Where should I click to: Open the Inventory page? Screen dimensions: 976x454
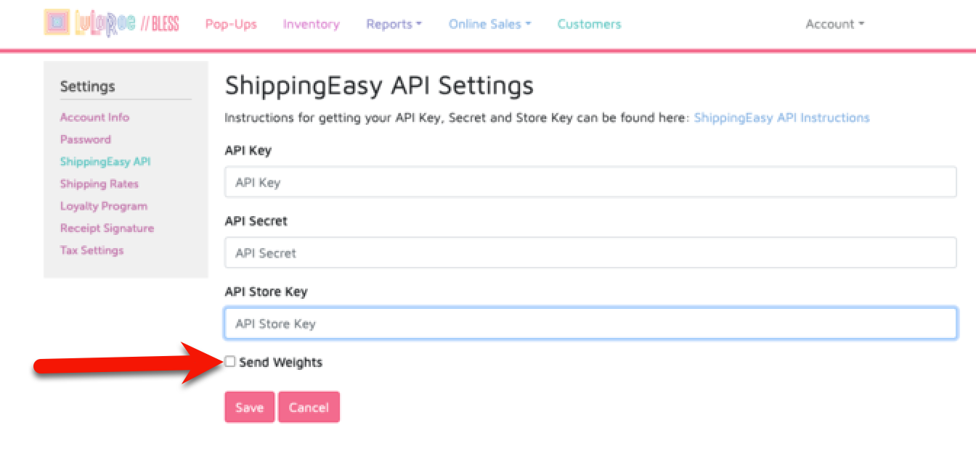click(x=311, y=24)
